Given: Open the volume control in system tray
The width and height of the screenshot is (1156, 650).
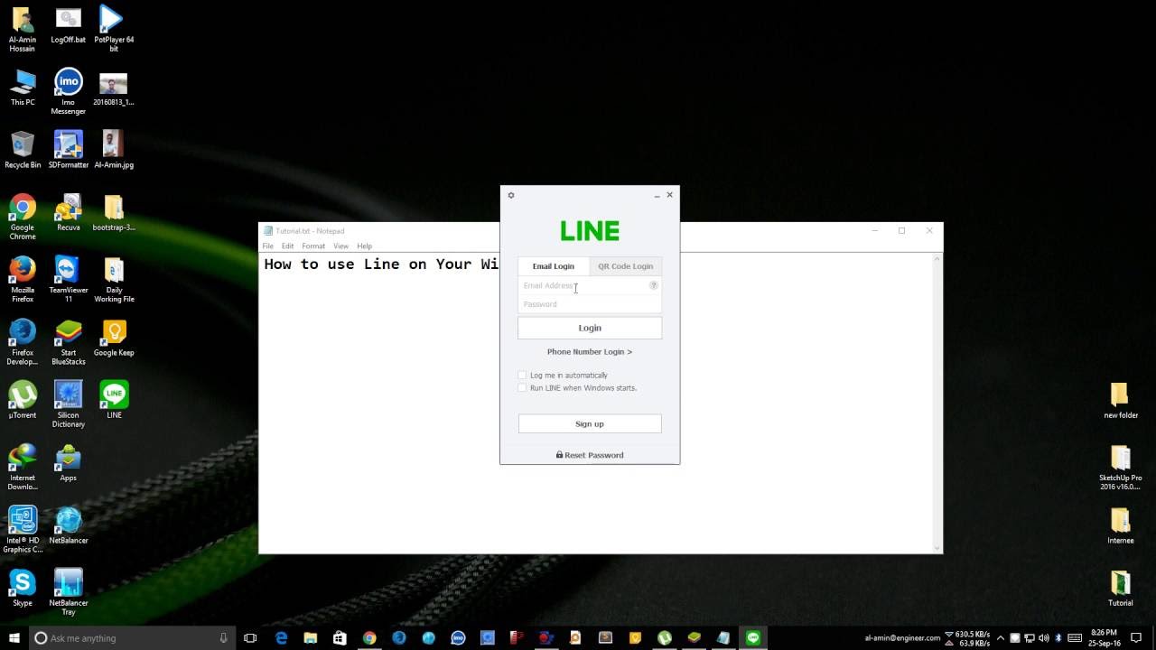Looking at the screenshot, I should [x=1044, y=638].
